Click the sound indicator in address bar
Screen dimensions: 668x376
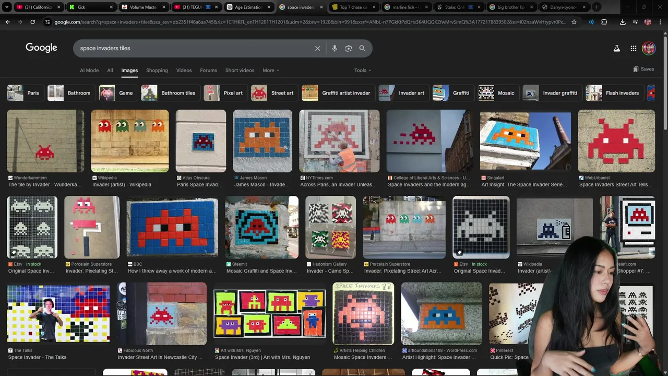591,22
